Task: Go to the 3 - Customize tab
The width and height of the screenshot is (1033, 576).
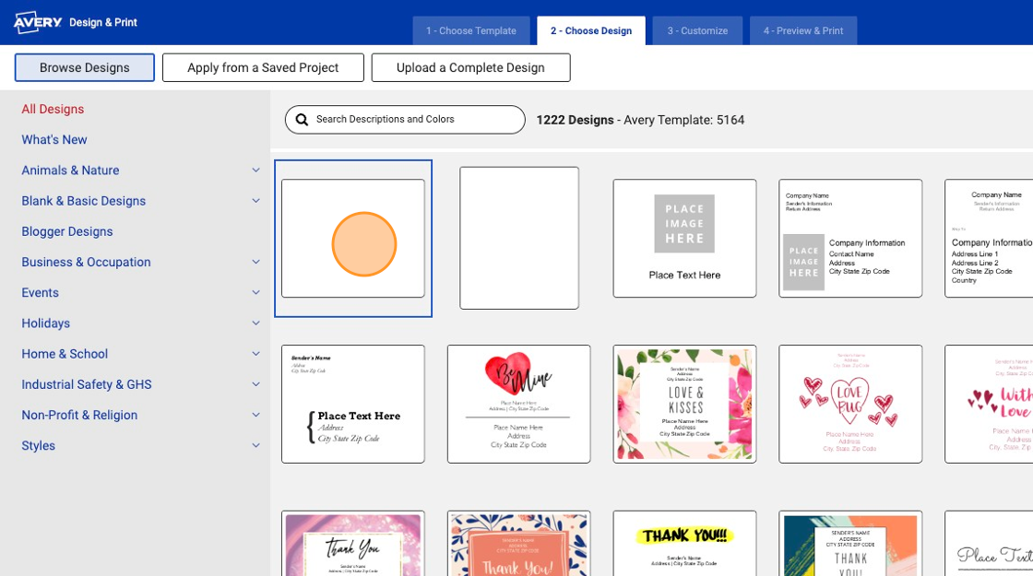Action: (x=697, y=30)
